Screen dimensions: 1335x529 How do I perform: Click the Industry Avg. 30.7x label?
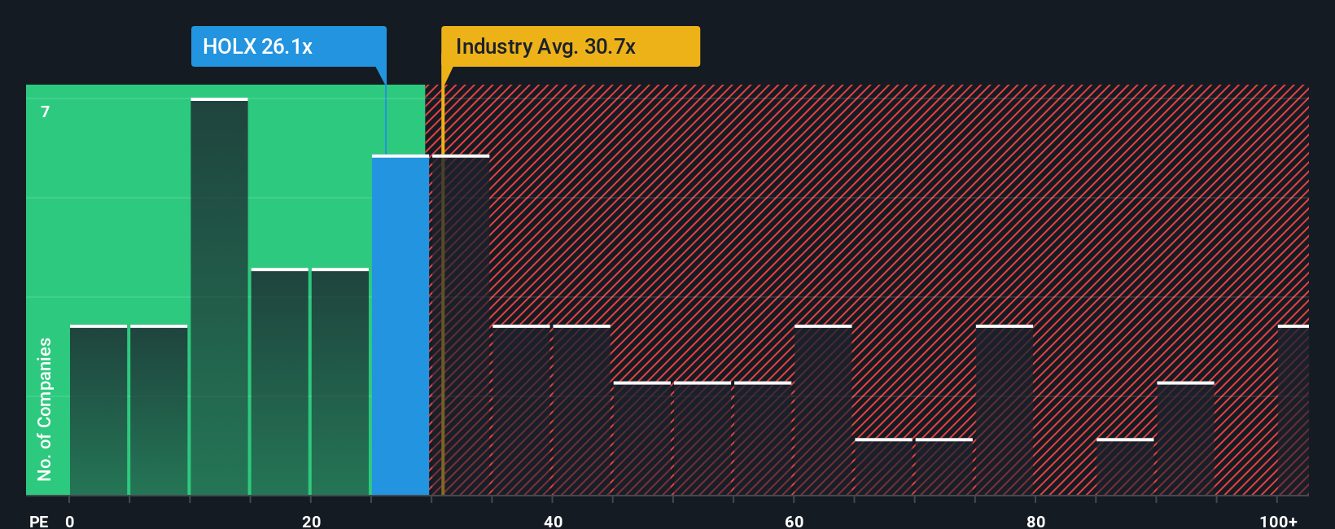pos(570,46)
